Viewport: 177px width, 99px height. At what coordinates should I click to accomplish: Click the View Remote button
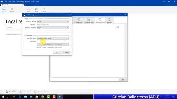[26, 92]
